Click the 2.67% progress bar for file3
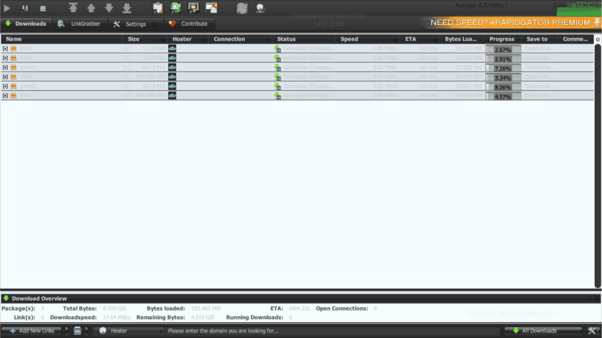Screen dimensions: 602x338 503,49
